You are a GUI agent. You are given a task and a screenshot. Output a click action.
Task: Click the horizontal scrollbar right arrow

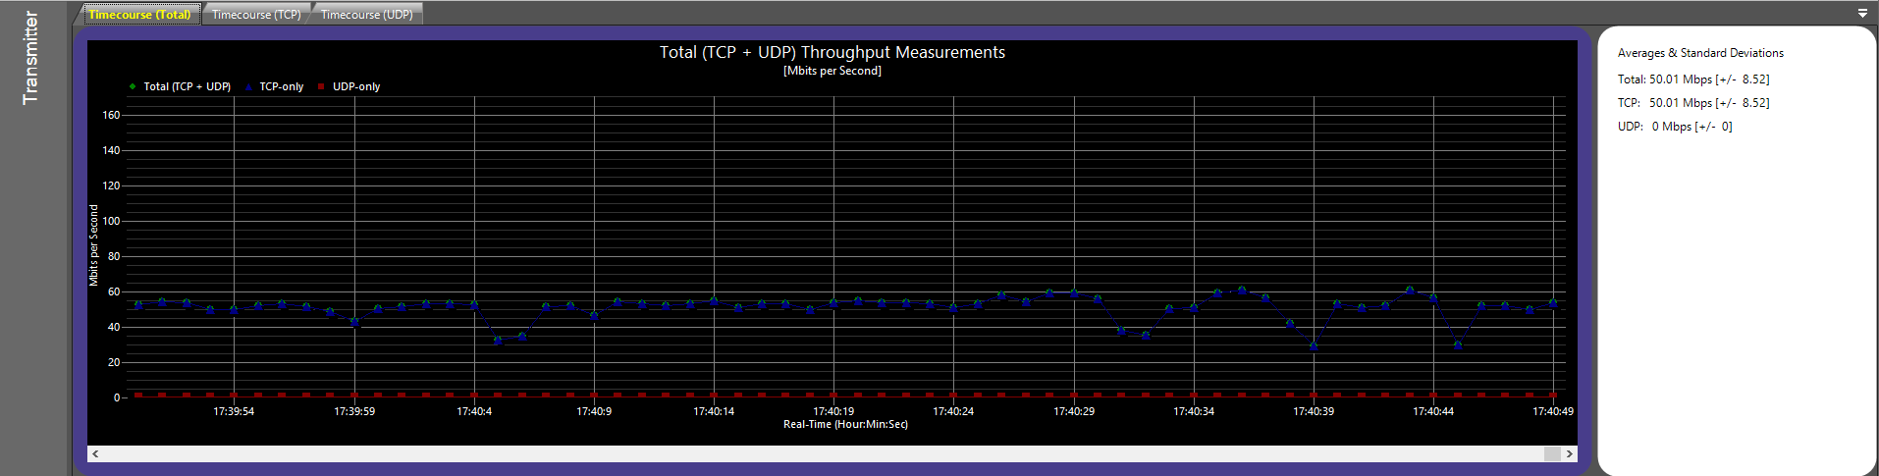1570,453
